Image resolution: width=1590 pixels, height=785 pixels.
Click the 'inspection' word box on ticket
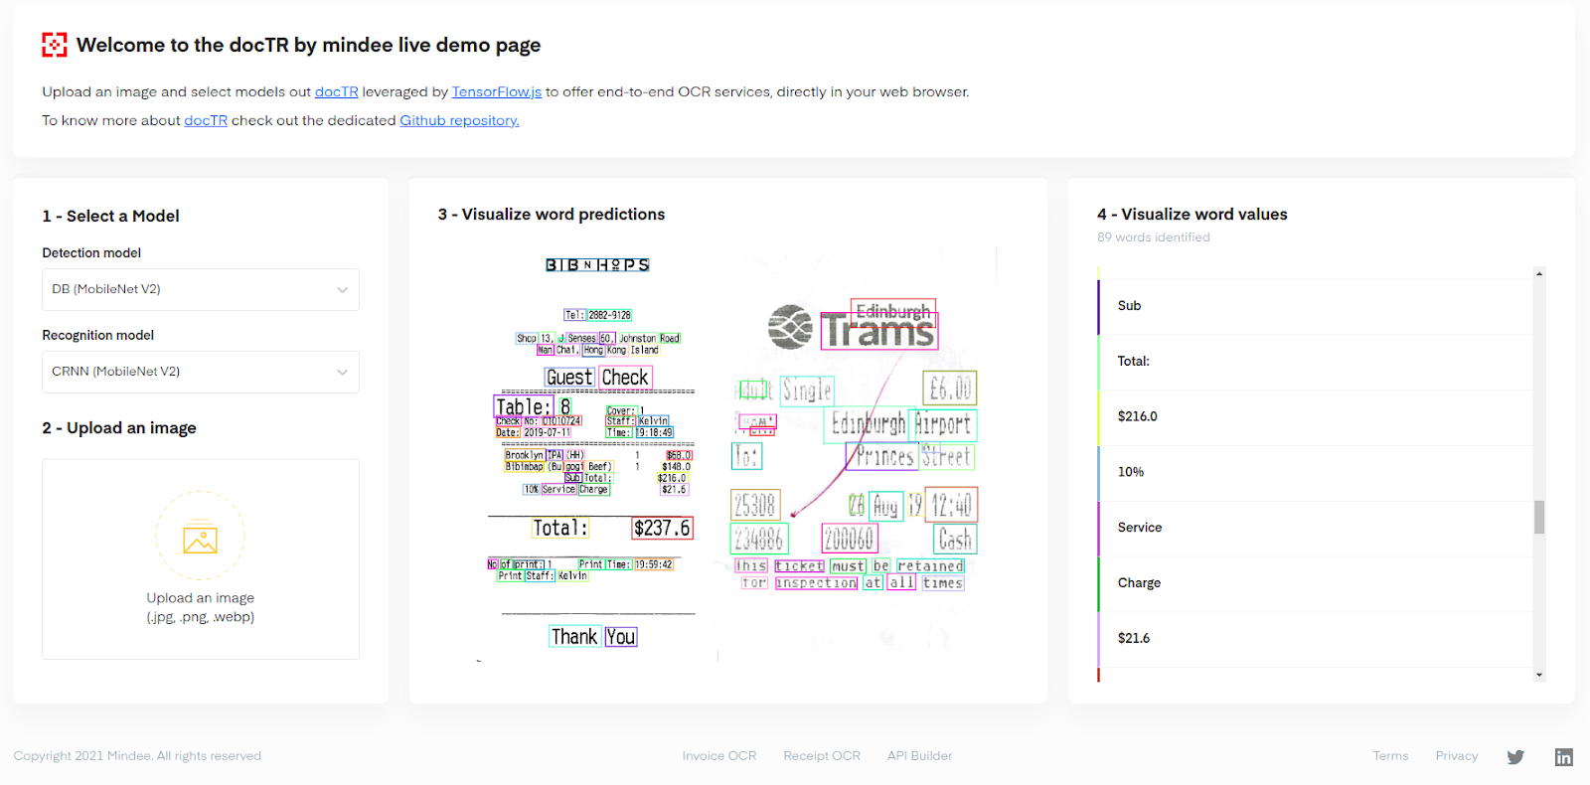click(x=816, y=583)
